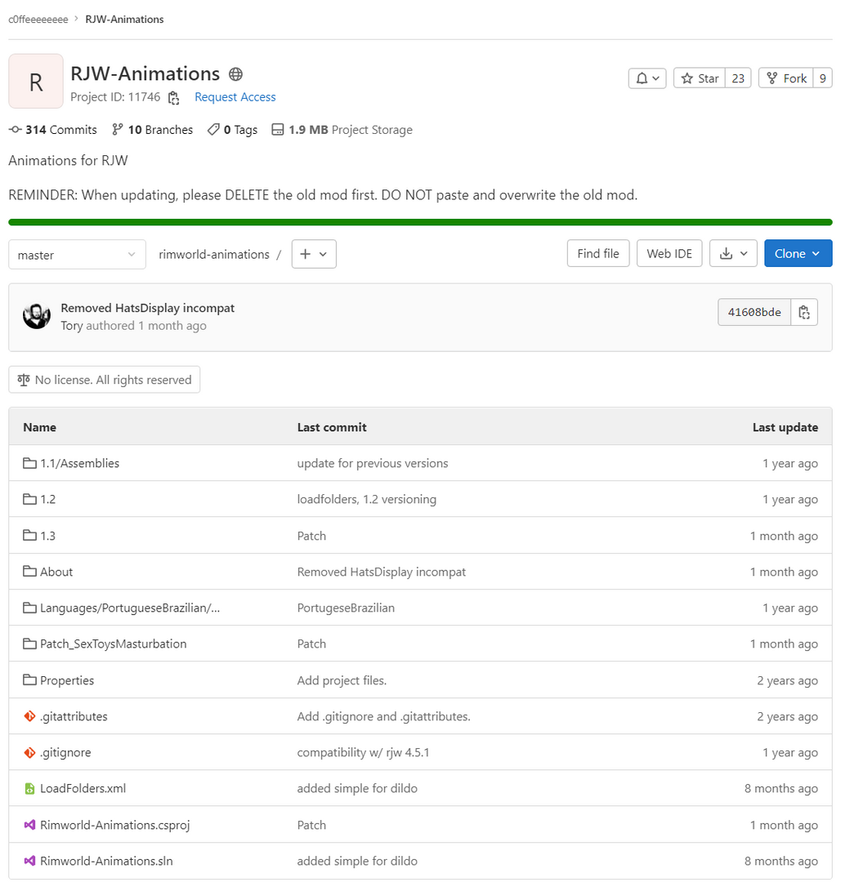841x882 pixels.
Task: Go to c0ffeeeeeeee breadcrumb
Action: pos(38,20)
